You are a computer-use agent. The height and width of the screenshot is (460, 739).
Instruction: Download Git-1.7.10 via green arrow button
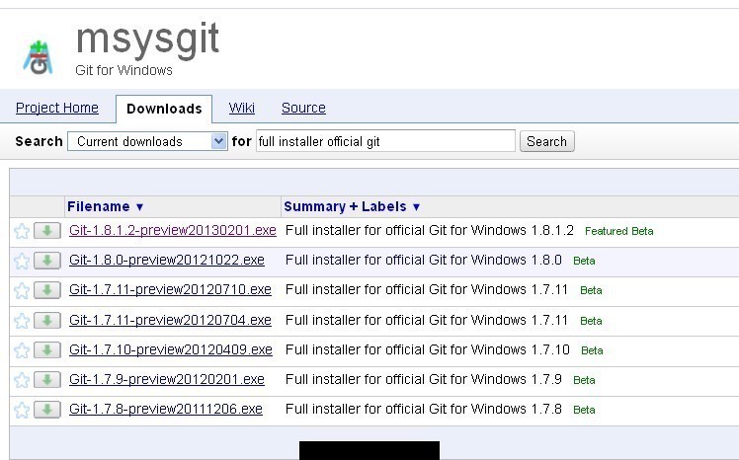coord(47,350)
